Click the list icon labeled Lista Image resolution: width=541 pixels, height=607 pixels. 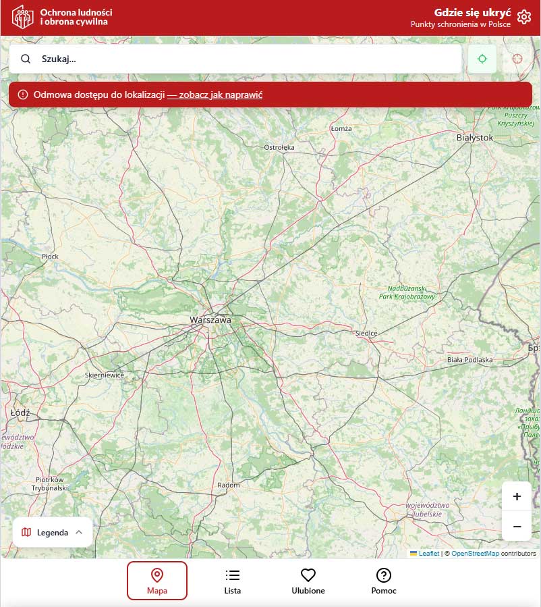(232, 575)
